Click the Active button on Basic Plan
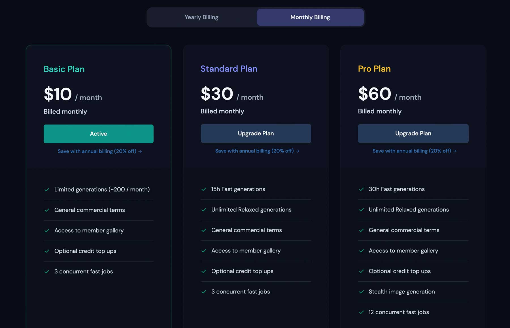 98,134
